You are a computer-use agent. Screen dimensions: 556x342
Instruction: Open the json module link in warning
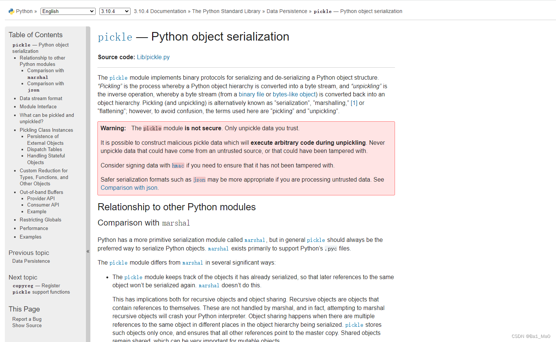click(199, 180)
